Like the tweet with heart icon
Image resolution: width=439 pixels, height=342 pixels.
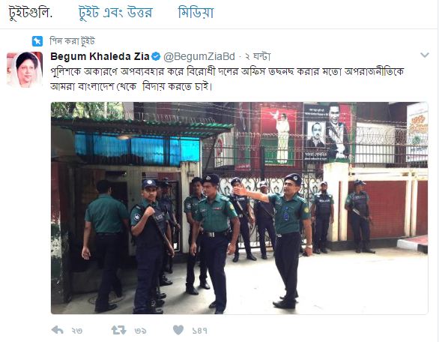pos(178,330)
